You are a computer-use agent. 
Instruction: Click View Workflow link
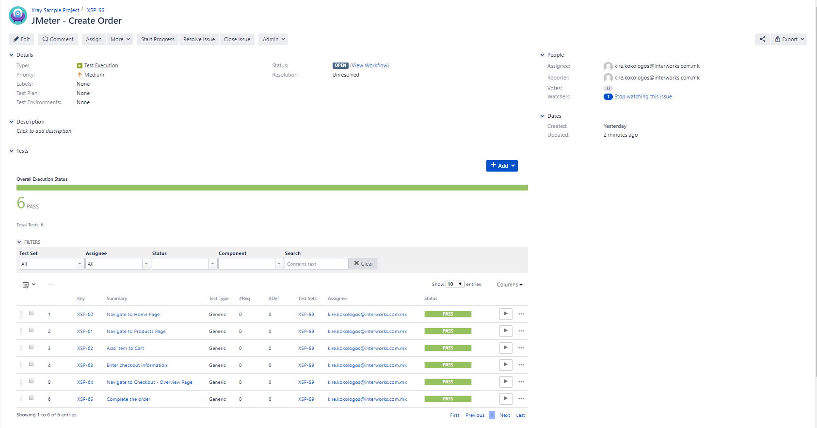(369, 65)
